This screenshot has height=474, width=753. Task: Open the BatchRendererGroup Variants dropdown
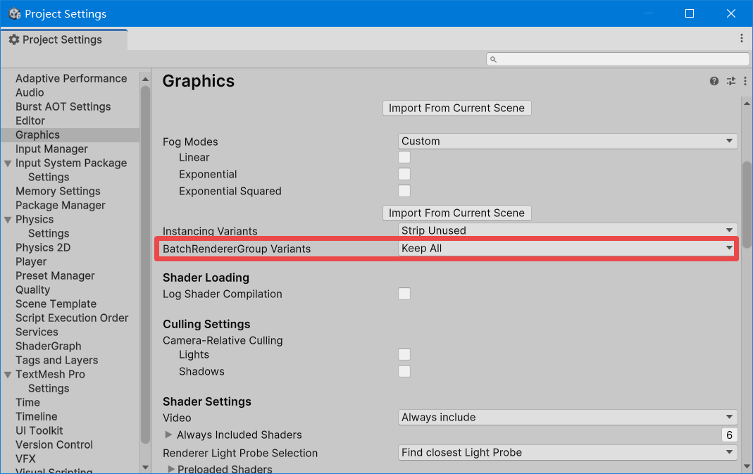coord(568,249)
